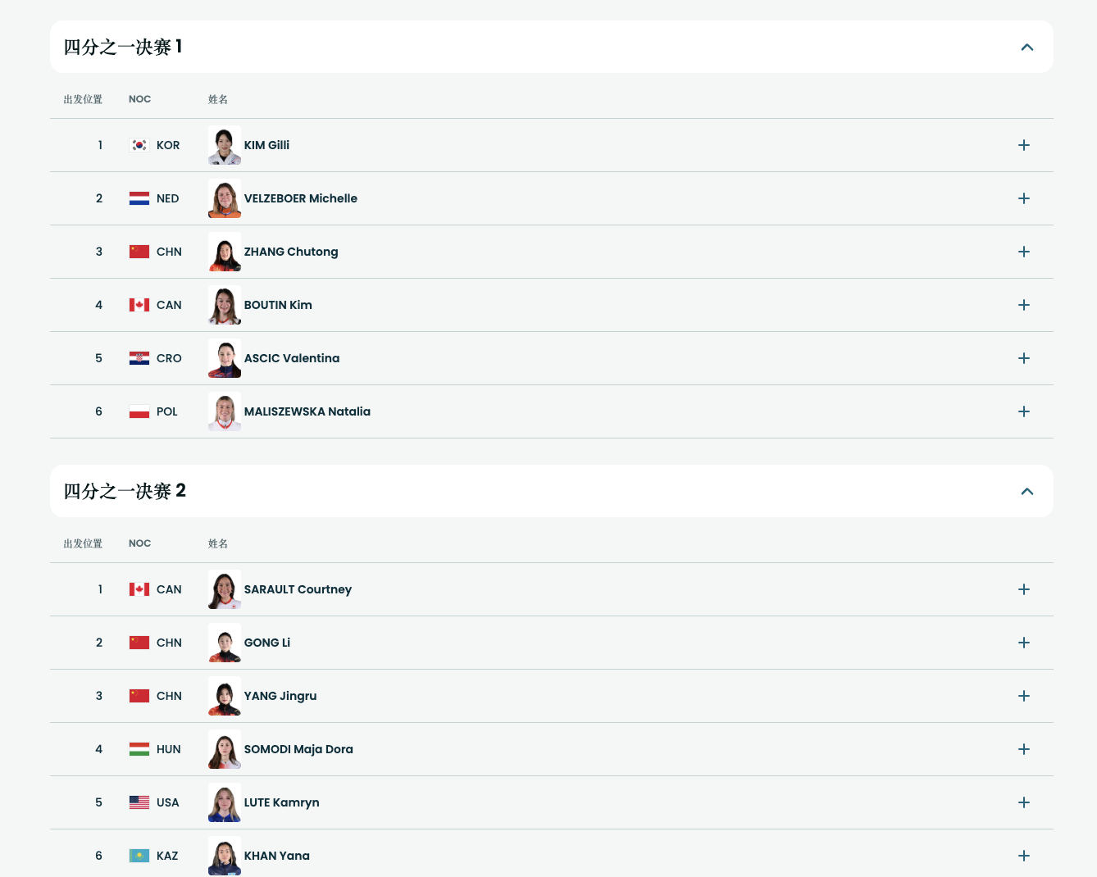This screenshot has height=877, width=1097.
Task: Click plus icon beside BOUTIN Kim
Action: click(x=1023, y=305)
